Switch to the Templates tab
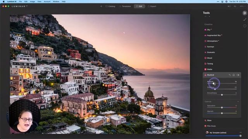248x139 pixels. click(125, 6)
